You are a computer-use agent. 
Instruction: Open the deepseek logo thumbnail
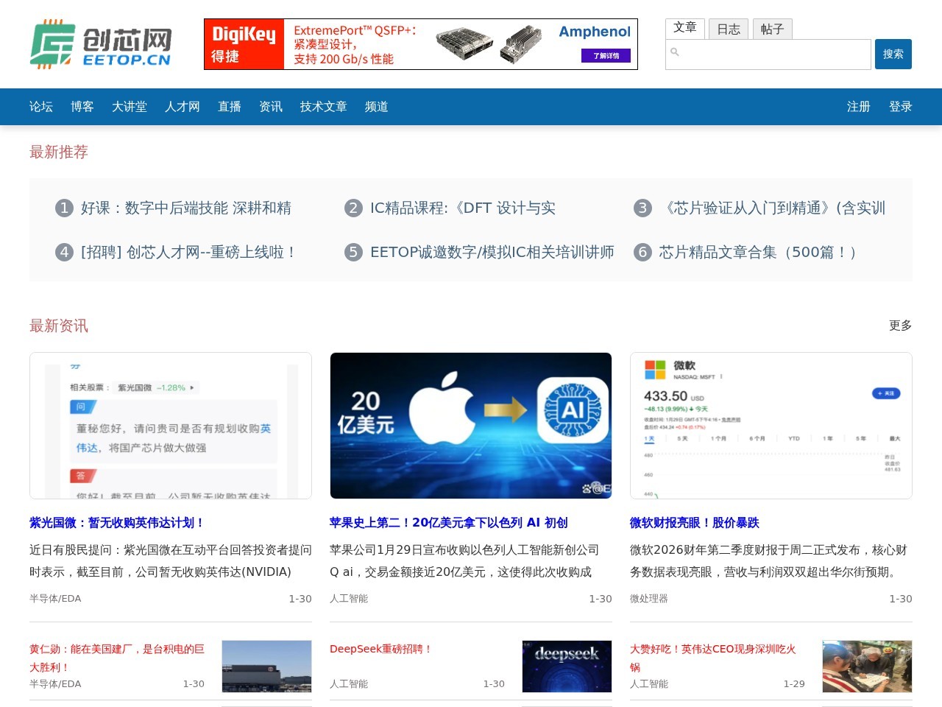coord(567,666)
